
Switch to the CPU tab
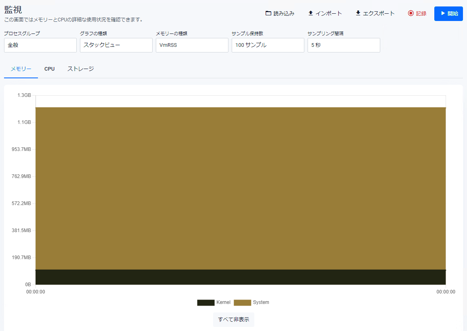pos(50,69)
